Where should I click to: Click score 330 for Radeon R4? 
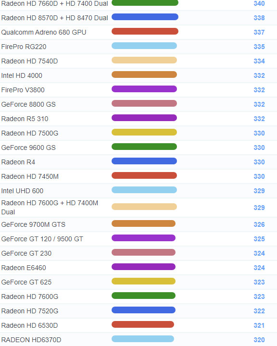coord(259,162)
